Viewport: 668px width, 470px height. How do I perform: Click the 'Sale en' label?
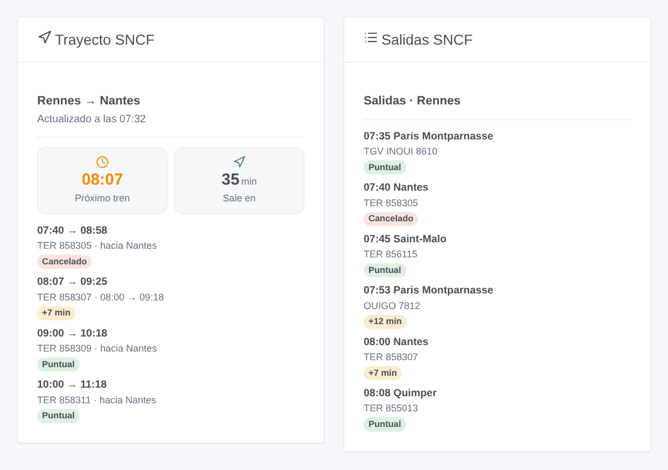[x=239, y=198]
